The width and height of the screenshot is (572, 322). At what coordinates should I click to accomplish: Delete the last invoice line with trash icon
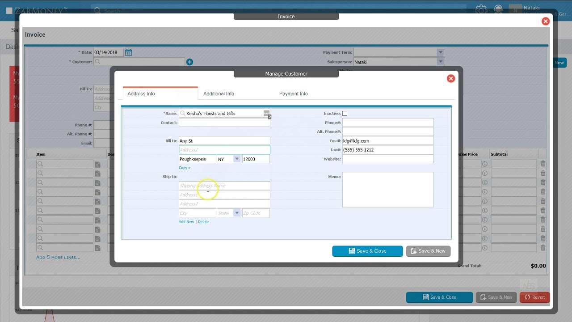click(x=543, y=247)
